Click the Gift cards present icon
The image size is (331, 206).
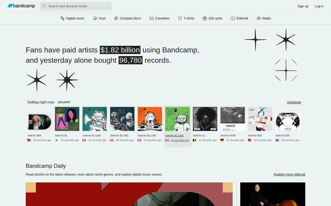(205, 18)
